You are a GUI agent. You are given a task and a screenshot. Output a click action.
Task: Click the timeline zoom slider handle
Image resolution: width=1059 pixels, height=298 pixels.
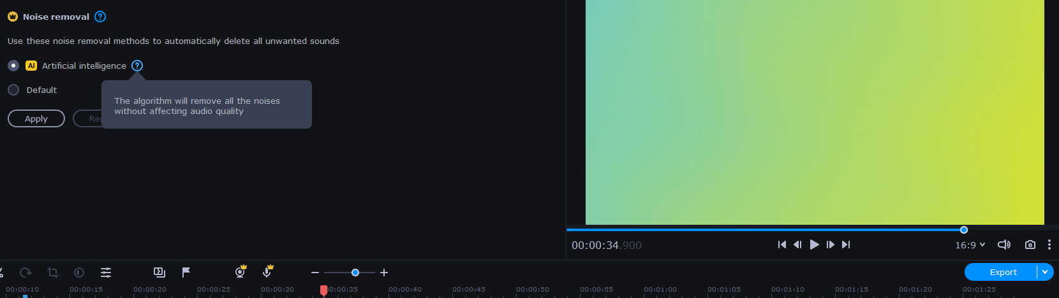point(355,273)
